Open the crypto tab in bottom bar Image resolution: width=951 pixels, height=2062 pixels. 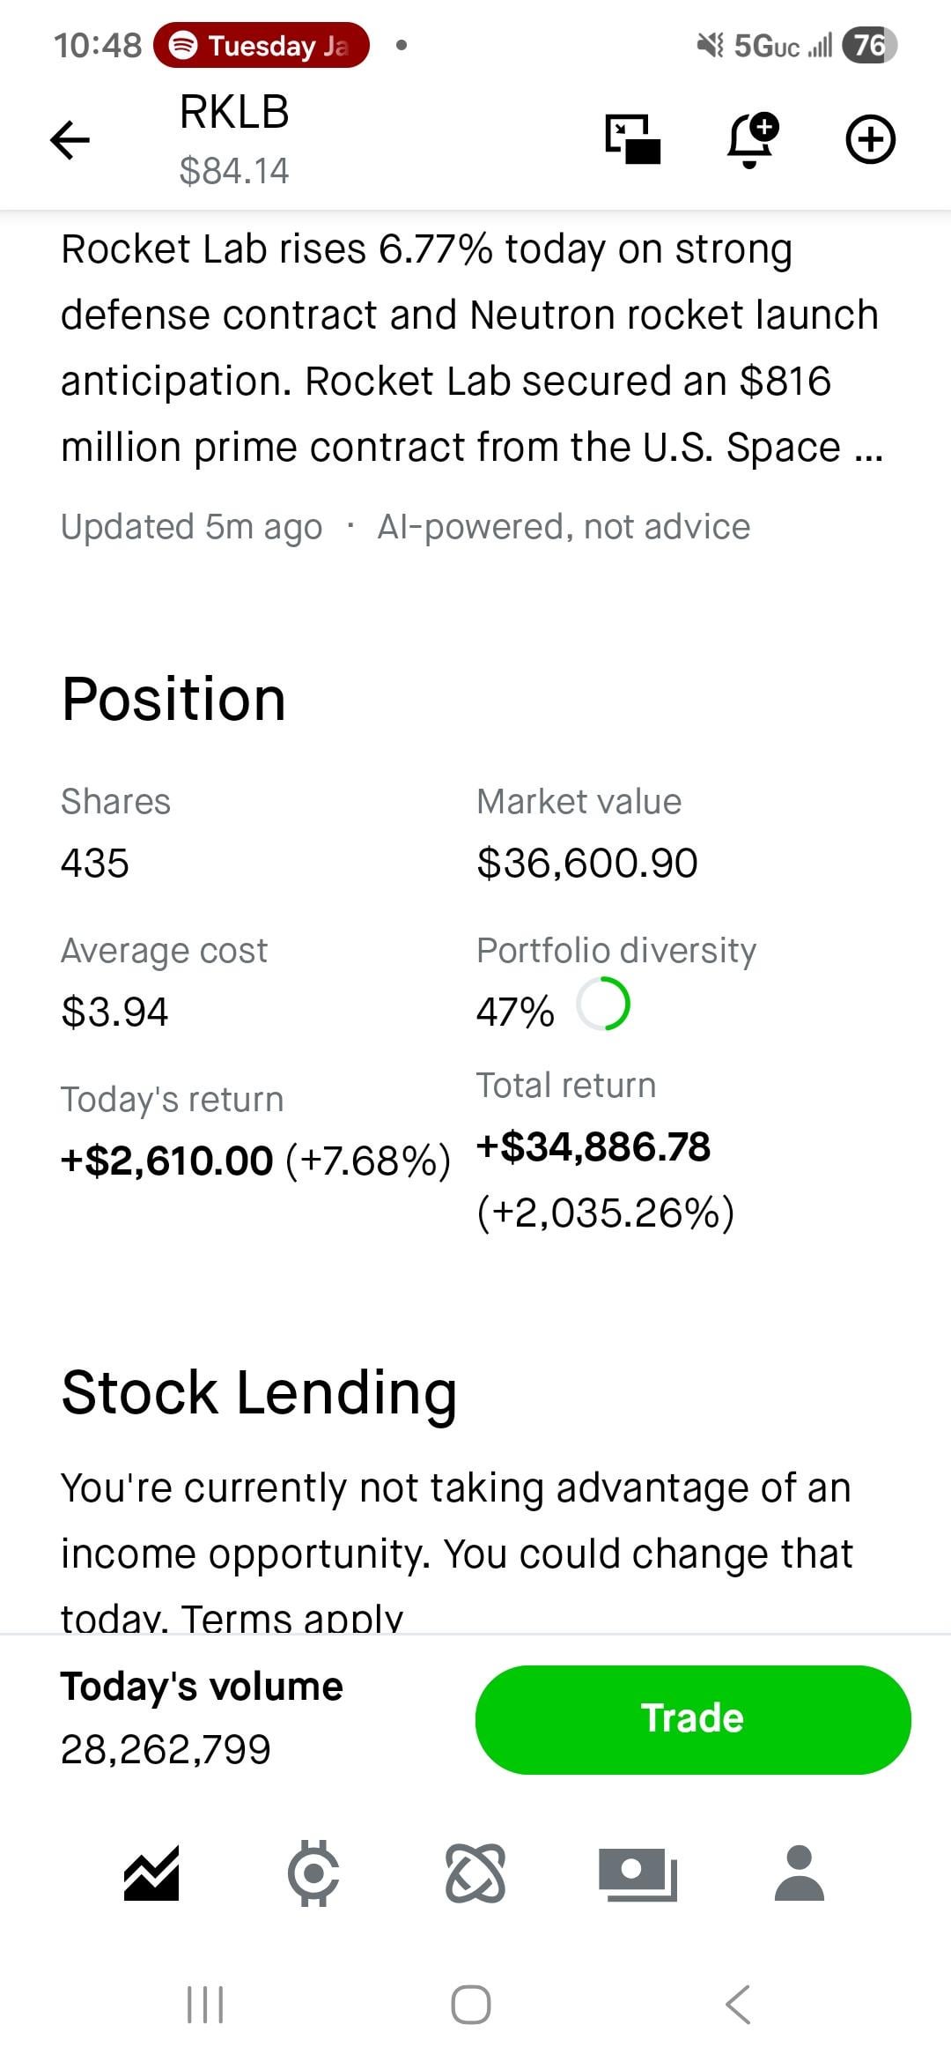click(313, 1873)
